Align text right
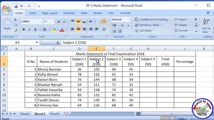The image size is (214, 120). tap(84, 29)
